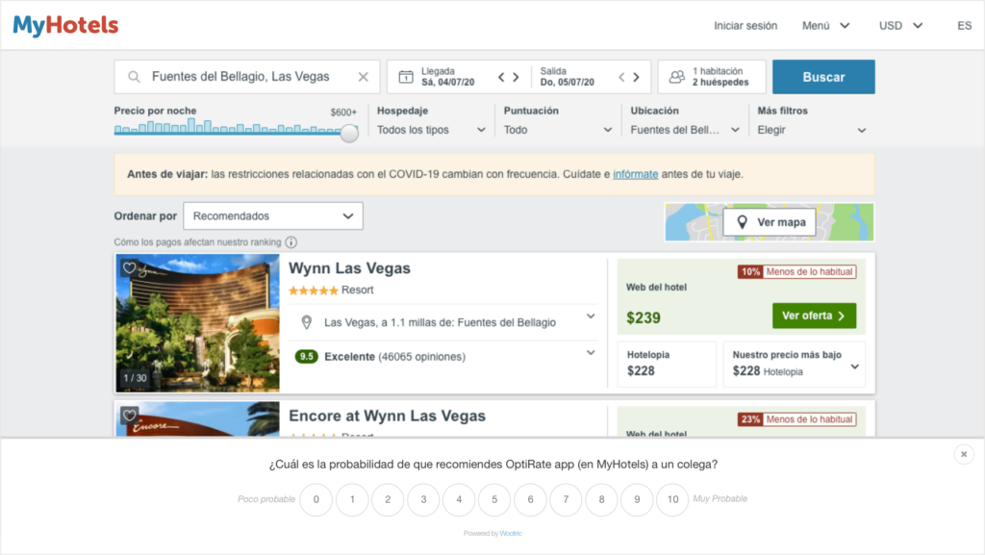
Task: Select rating 1 in the survey
Action: coord(352,499)
